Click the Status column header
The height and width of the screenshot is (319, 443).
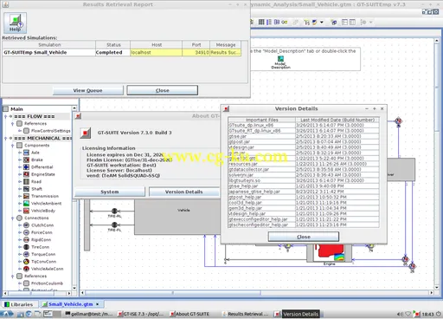pos(113,45)
